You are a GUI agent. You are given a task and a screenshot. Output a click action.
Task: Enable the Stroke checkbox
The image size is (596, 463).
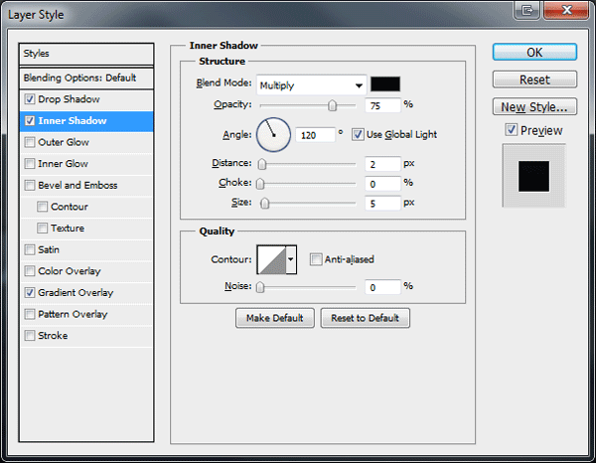(x=30, y=336)
